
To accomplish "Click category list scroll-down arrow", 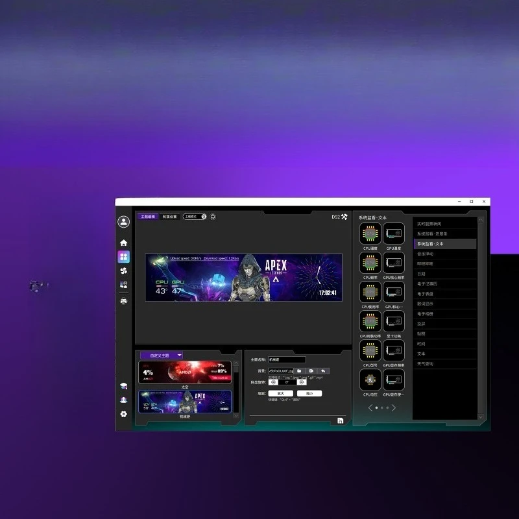I will 481,417.
